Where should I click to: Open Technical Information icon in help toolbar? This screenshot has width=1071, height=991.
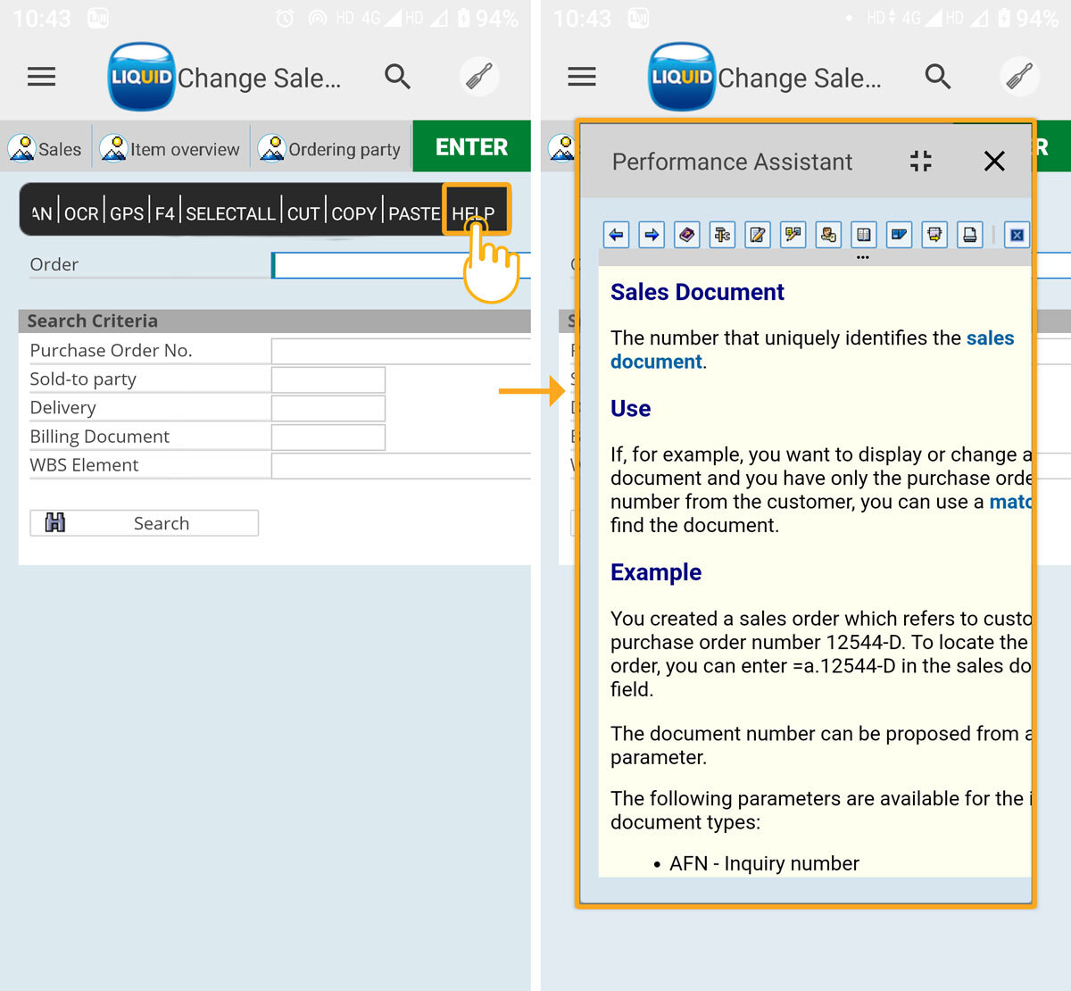point(722,235)
